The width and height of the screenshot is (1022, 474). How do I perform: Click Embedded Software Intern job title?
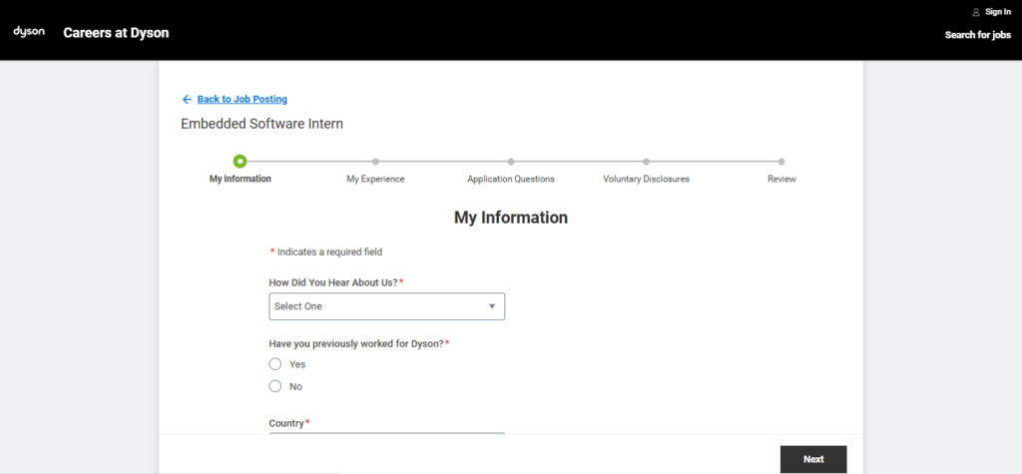pyautogui.click(x=262, y=123)
